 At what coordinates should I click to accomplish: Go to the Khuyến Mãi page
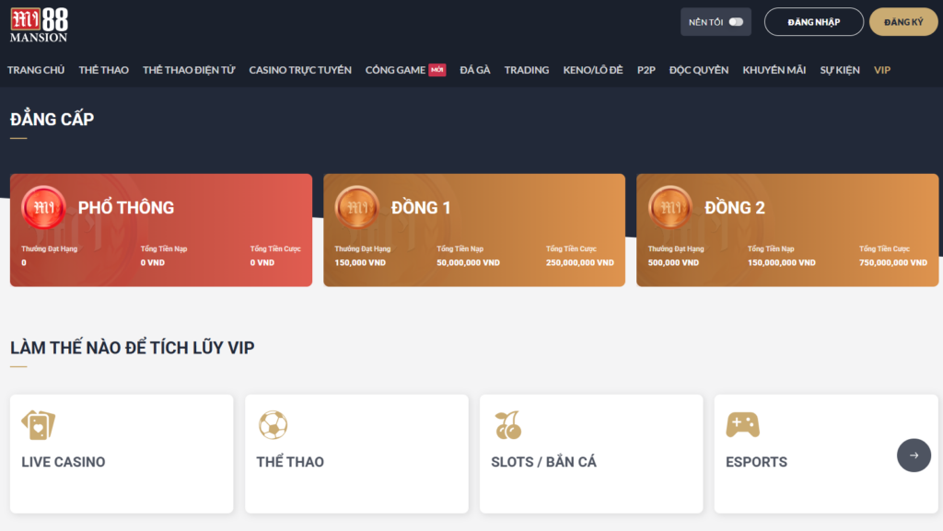click(774, 70)
